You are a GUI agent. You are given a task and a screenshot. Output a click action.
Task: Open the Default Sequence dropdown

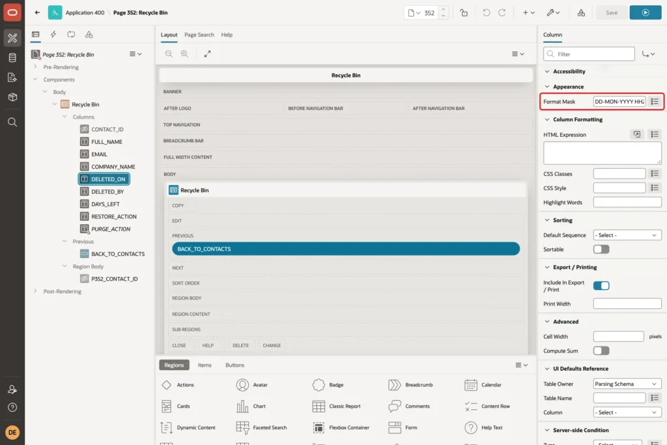[627, 235]
